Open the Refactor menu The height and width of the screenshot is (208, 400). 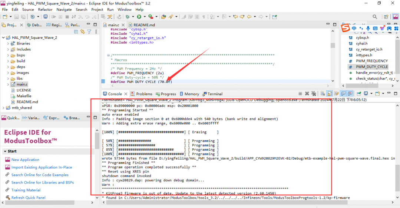(45, 9)
